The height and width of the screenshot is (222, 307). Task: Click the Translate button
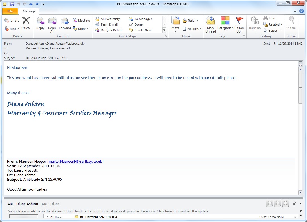(x=255, y=24)
